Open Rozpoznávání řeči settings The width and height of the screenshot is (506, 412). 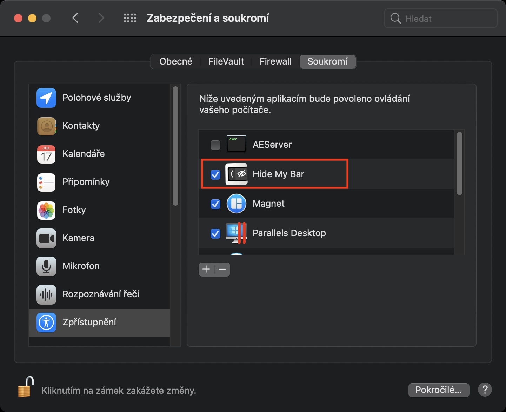46,294
